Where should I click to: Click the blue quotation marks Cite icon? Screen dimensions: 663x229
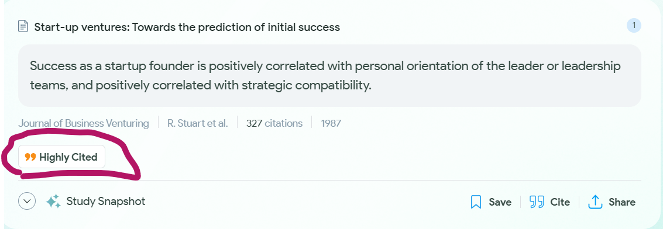[x=537, y=202]
